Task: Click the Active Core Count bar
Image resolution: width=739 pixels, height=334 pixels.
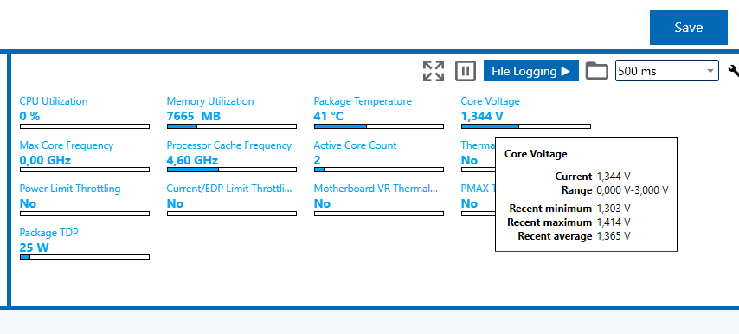Action: 378,170
